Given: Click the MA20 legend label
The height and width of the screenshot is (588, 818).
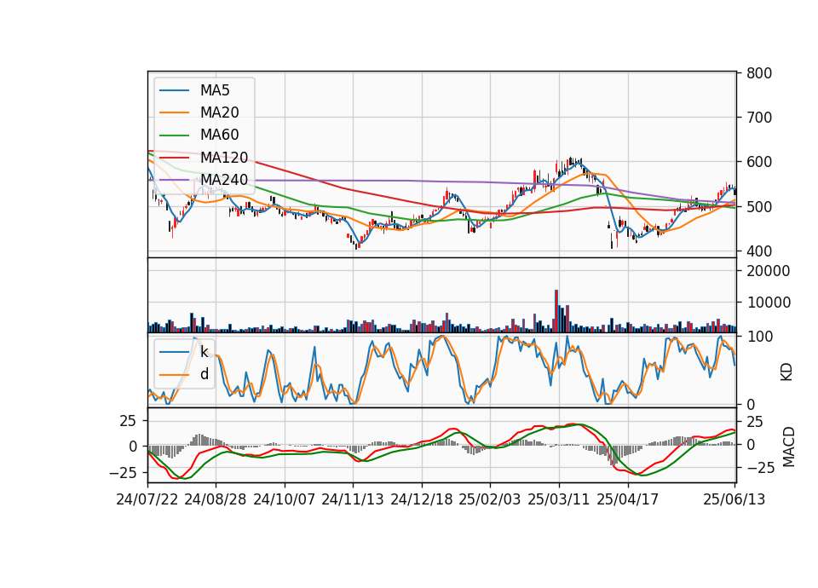Looking at the screenshot, I should (x=219, y=112).
